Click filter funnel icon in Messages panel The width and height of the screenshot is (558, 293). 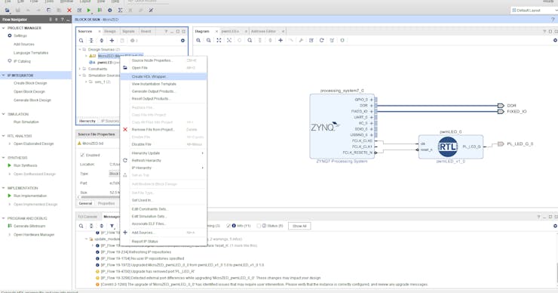click(112, 226)
